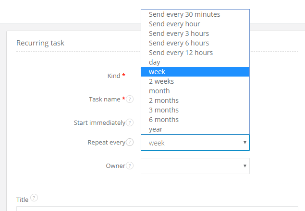Pick highlighted 'week' option in list
Image resolution: width=305 pixels, height=211 pixels.
157,72
